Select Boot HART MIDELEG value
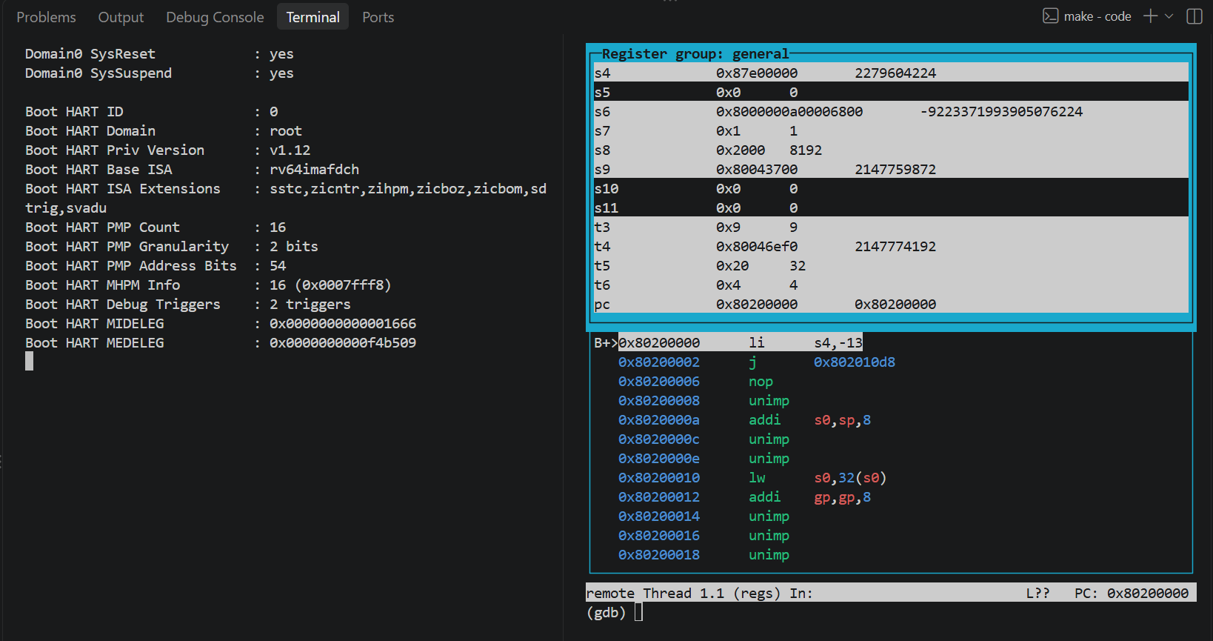The image size is (1213, 641). pyautogui.click(x=343, y=323)
